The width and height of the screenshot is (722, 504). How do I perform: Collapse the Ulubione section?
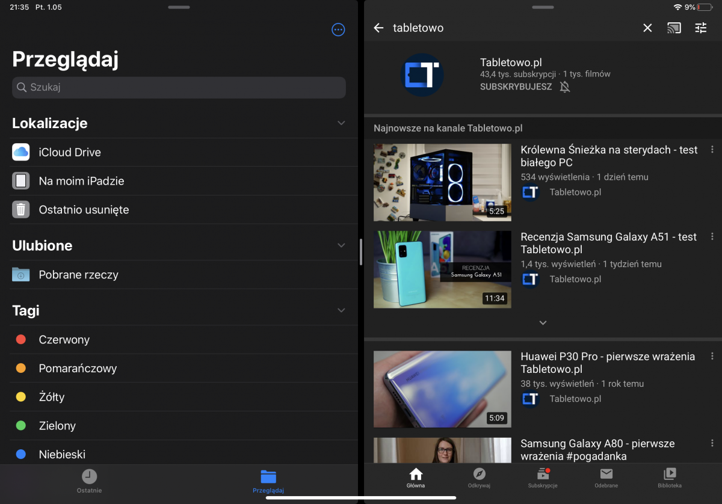click(341, 245)
